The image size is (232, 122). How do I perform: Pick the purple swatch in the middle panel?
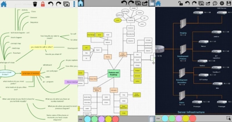click(101, 119)
